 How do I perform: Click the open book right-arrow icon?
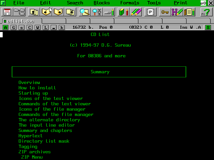pos(46,12)
